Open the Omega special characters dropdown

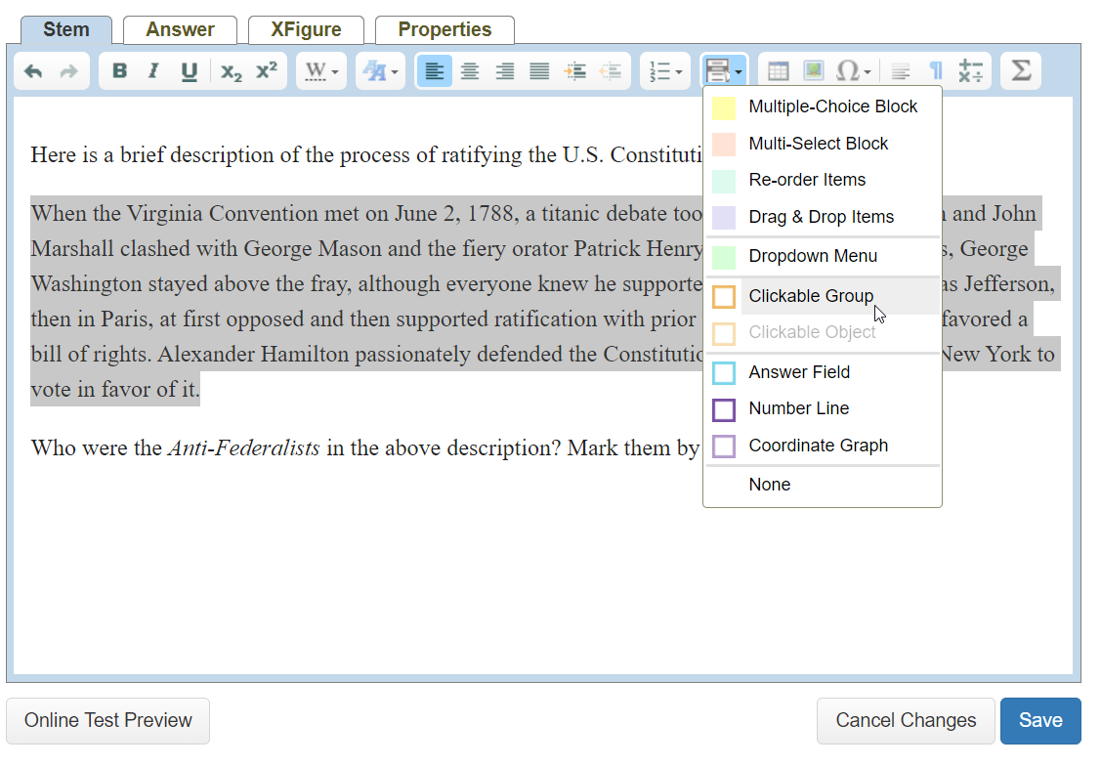[x=853, y=71]
